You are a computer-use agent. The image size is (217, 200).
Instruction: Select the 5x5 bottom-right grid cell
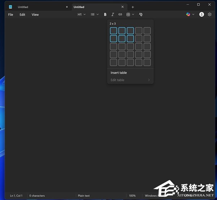coord(147,63)
